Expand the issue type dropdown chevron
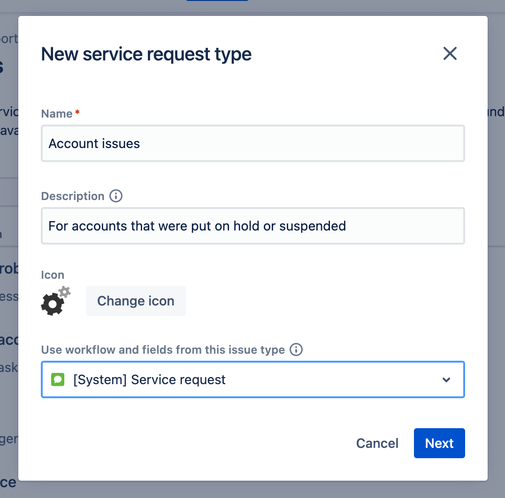 point(446,379)
